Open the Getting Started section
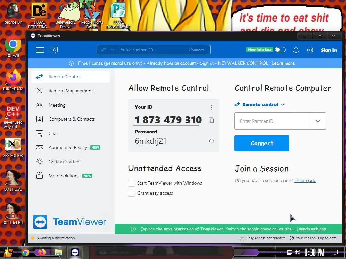This screenshot has height=259, width=346. pos(71,162)
